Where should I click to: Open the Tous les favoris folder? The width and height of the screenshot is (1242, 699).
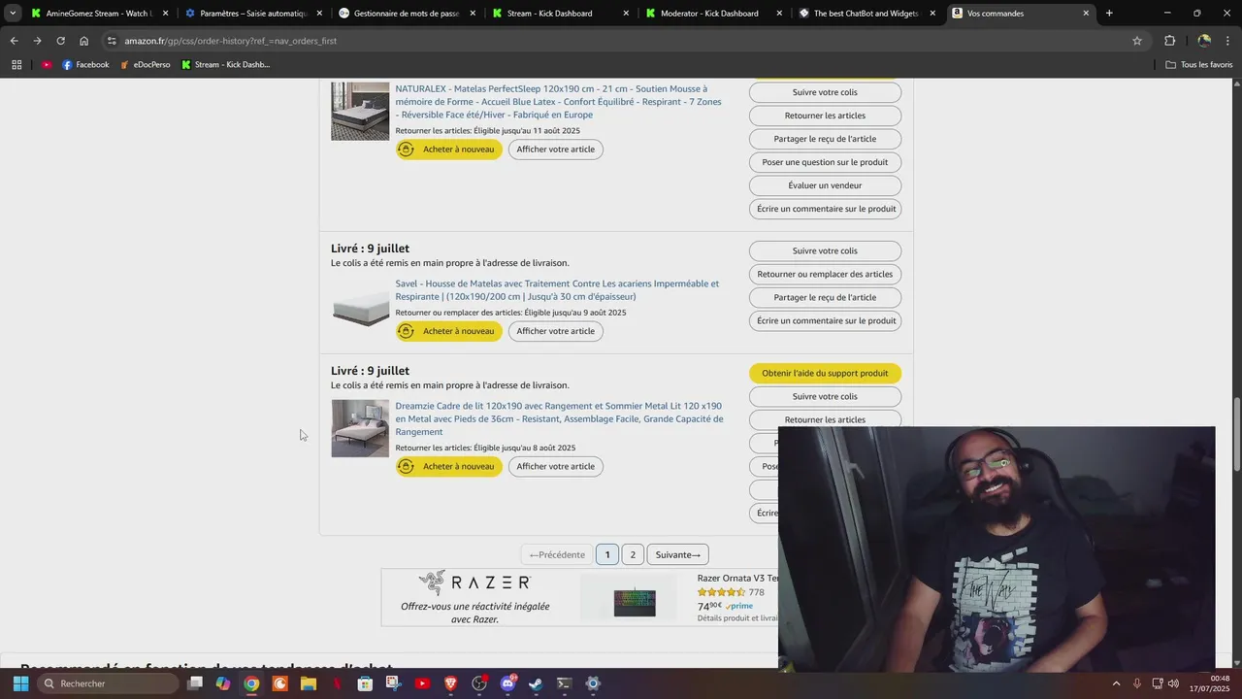1199,65
